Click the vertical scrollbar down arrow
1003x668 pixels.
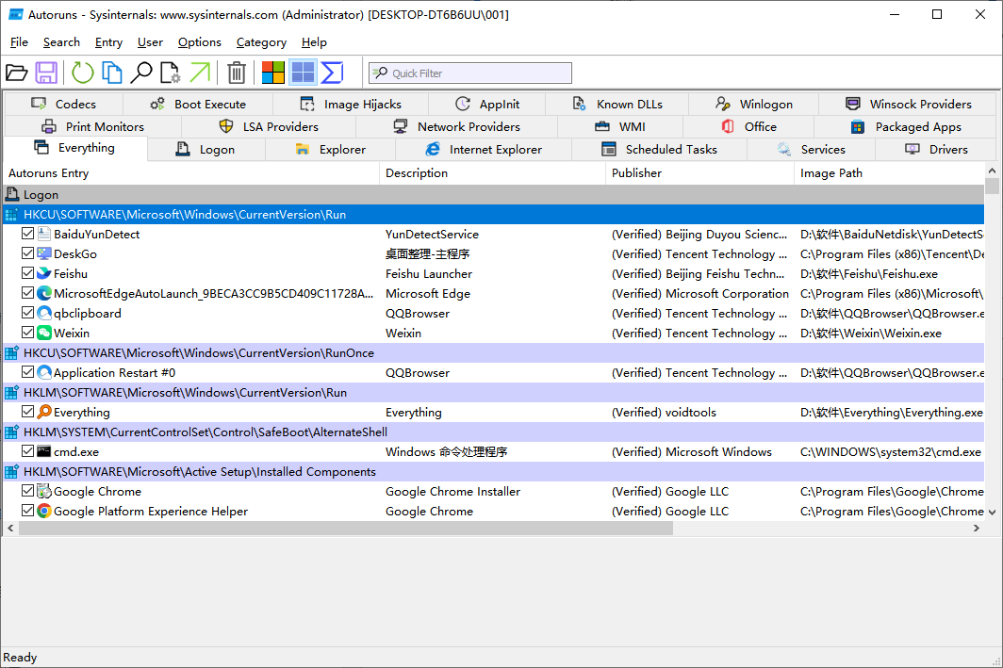coord(992,512)
